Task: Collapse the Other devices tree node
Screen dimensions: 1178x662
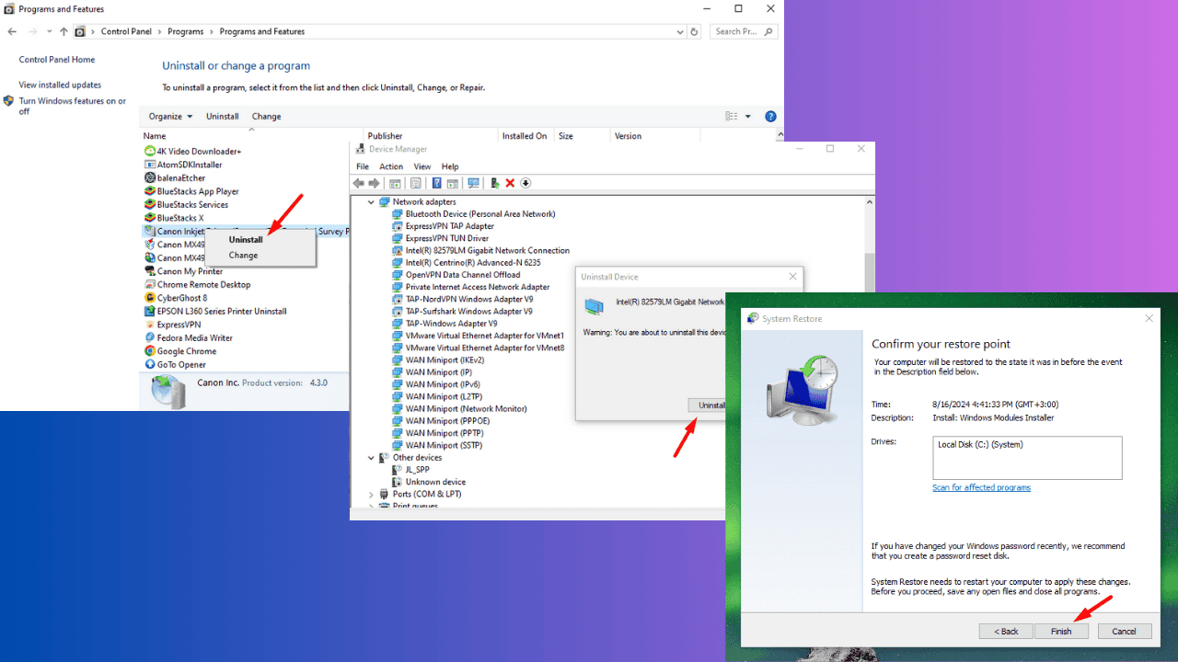Action: pos(372,458)
